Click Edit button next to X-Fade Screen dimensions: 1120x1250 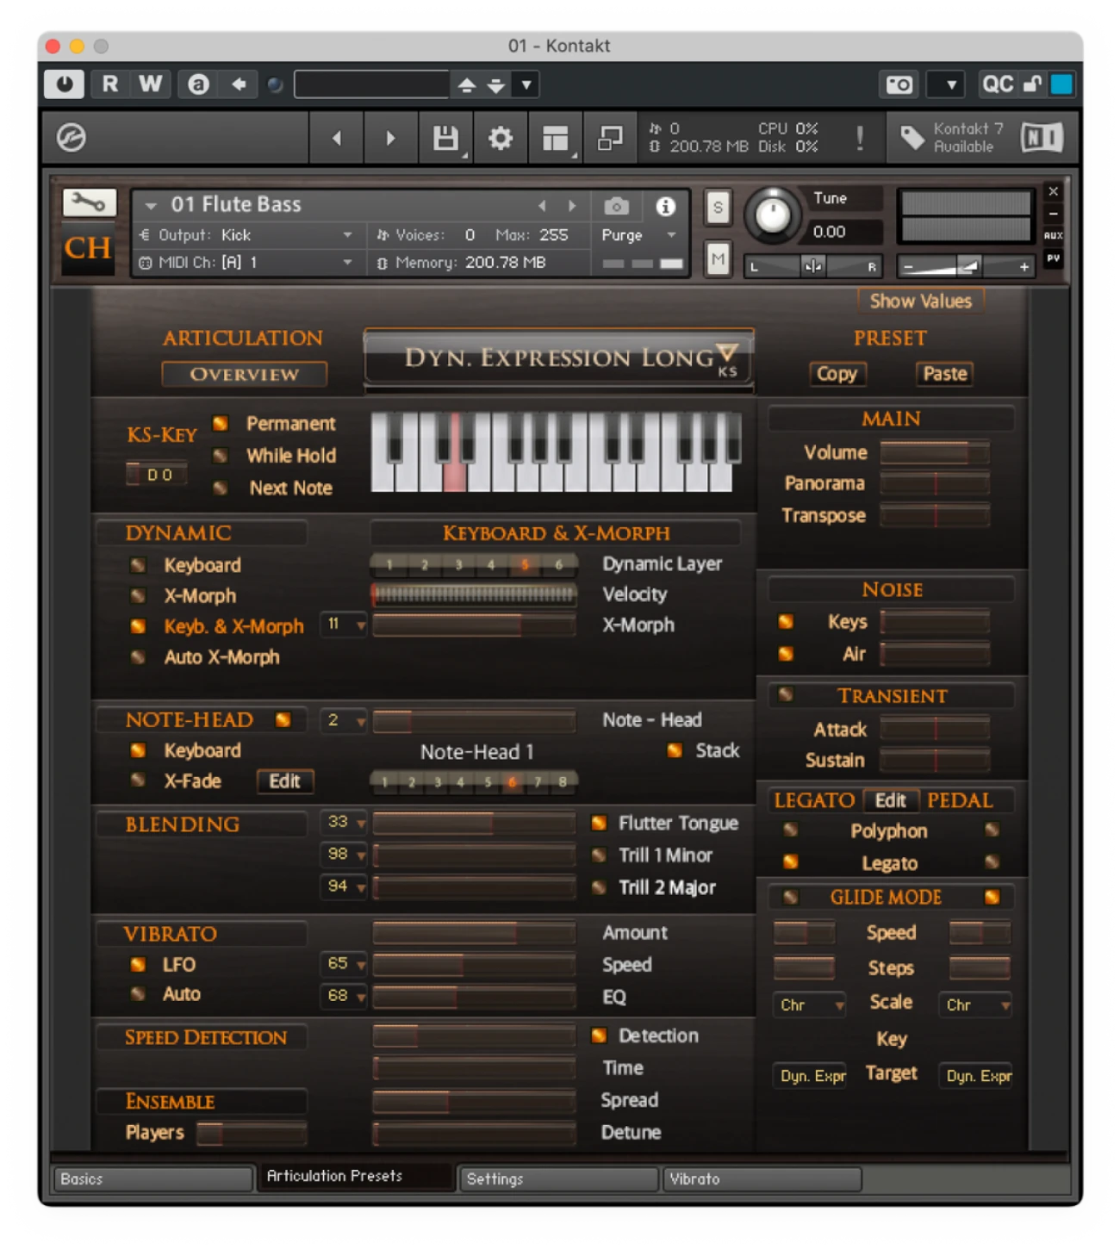pyautogui.click(x=284, y=780)
